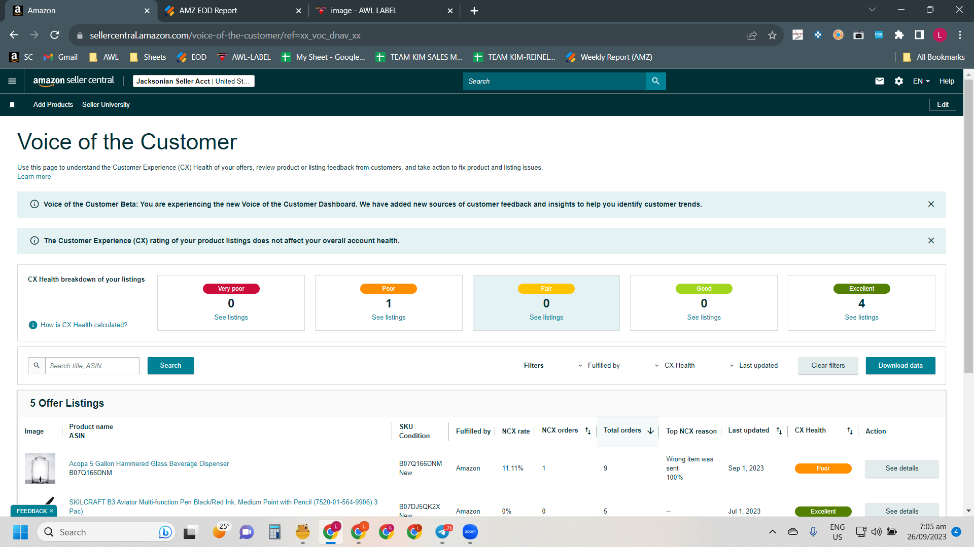Image resolution: width=974 pixels, height=547 pixels.
Task: Open the Chrome three-dot menu
Action: [x=960, y=35]
